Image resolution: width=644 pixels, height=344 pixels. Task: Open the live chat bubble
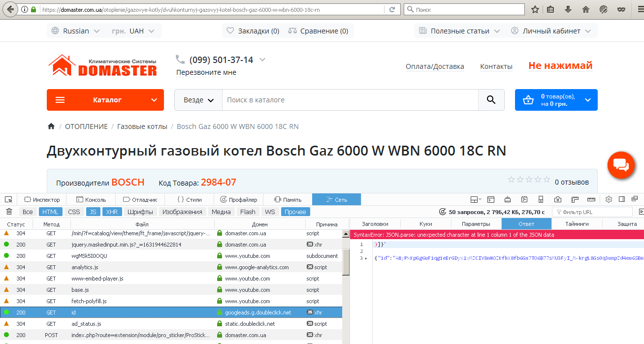pyautogui.click(x=621, y=165)
